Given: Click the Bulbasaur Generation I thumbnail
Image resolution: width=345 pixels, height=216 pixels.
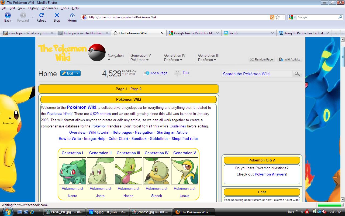Looking at the screenshot, I should [72, 171].
